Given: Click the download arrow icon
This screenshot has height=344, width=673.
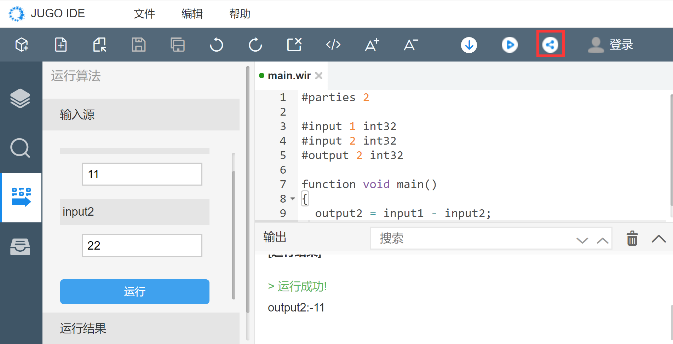Looking at the screenshot, I should (x=469, y=45).
